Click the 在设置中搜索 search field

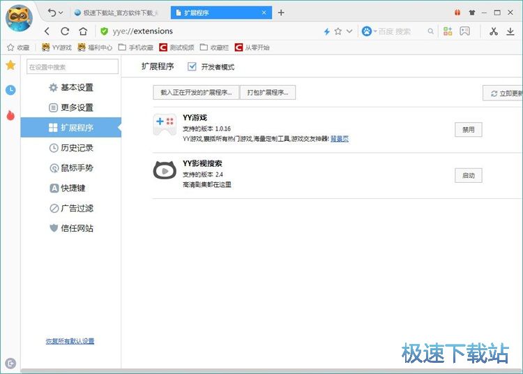point(73,67)
